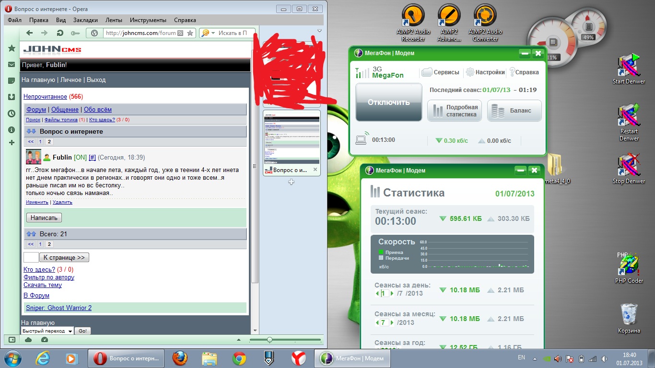Open the Справка menu in Opera

tap(185, 20)
